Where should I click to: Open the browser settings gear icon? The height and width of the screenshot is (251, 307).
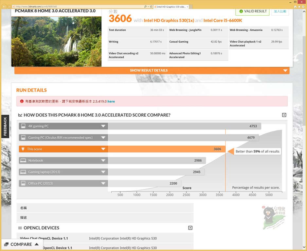pyautogui.click(x=303, y=7)
